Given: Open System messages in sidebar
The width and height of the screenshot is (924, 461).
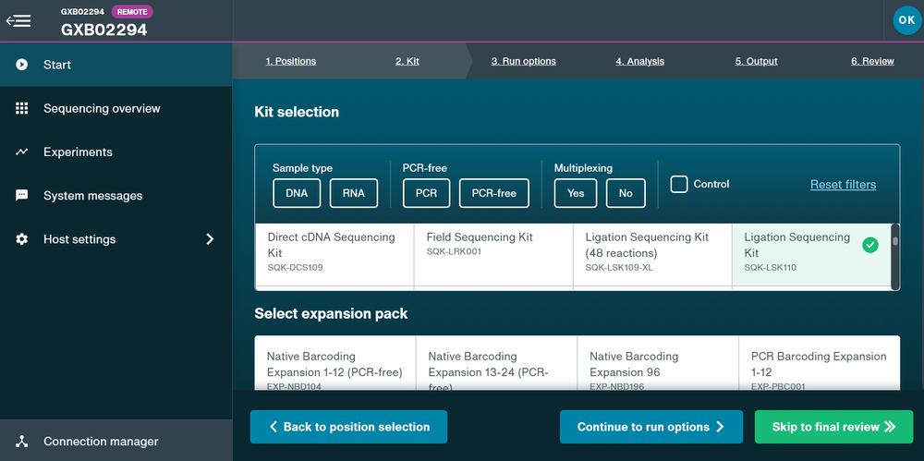Looking at the screenshot, I should pyautogui.click(x=116, y=196).
